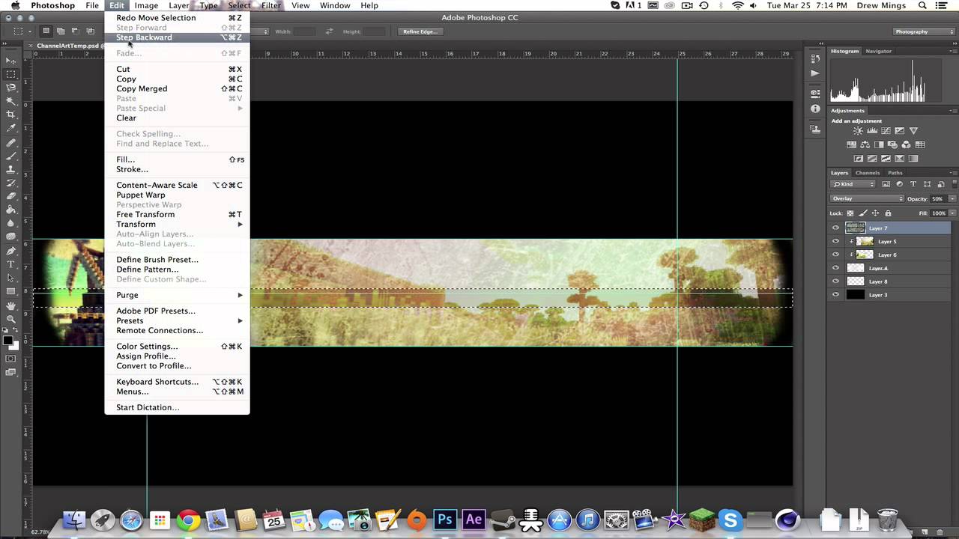Viewport: 959px width, 539px height.
Task: Open the Image menu
Action: 146,5
